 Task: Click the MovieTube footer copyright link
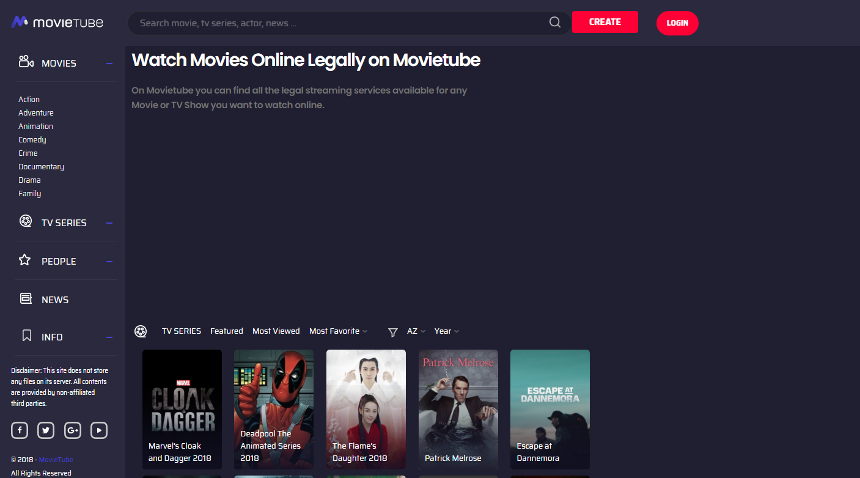click(56, 460)
